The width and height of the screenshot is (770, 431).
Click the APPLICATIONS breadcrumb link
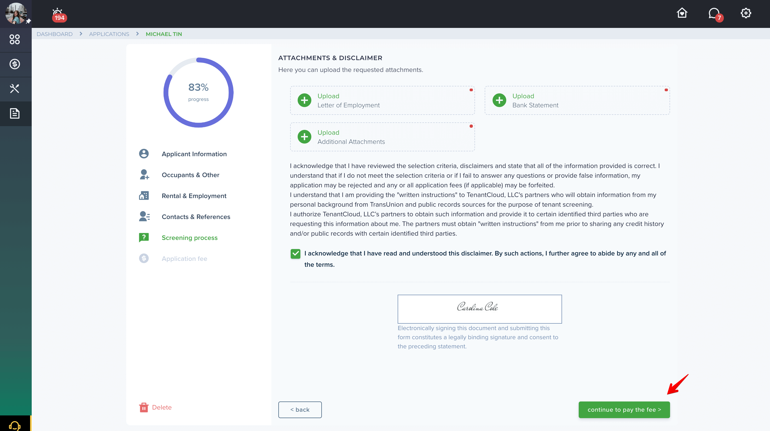coord(109,34)
